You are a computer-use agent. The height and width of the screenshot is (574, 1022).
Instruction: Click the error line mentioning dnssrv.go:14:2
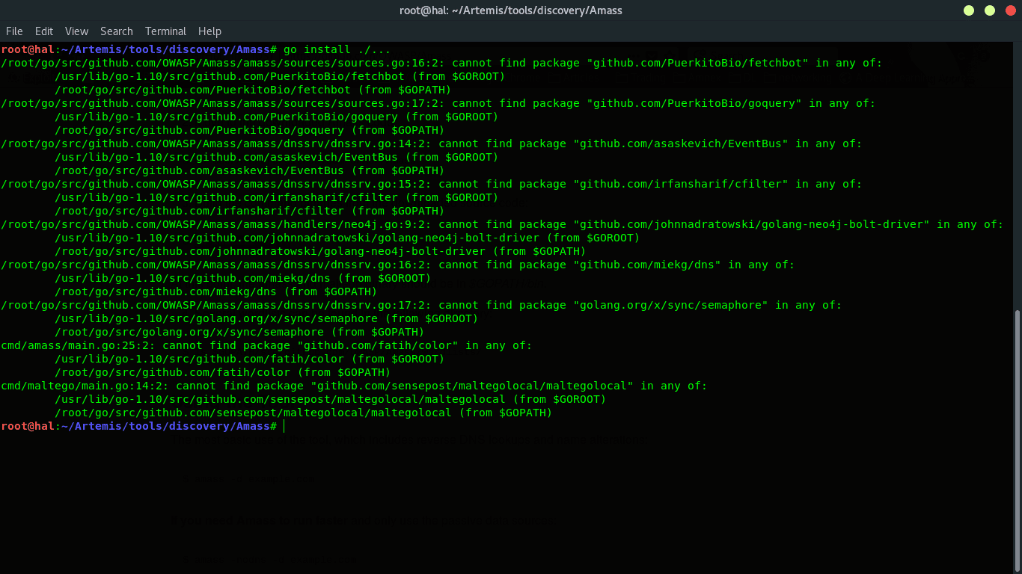tap(432, 143)
